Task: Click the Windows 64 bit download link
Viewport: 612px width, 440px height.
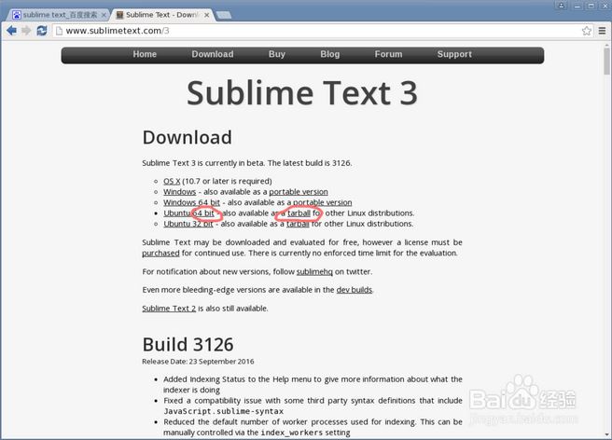Action: (x=191, y=202)
